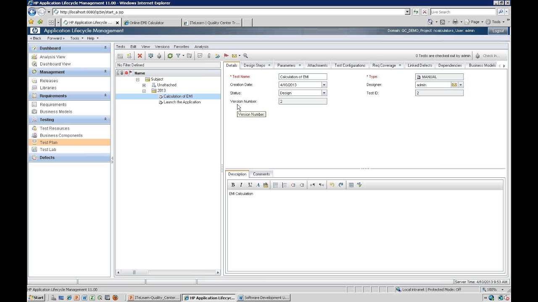Screen dimensions: 538x302
Task: Open the Status dropdown
Action: click(x=324, y=93)
